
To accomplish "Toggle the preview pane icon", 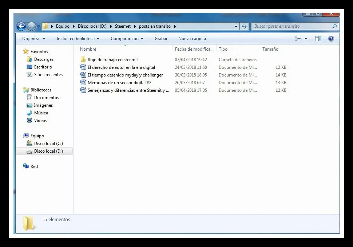I will click(318, 39).
